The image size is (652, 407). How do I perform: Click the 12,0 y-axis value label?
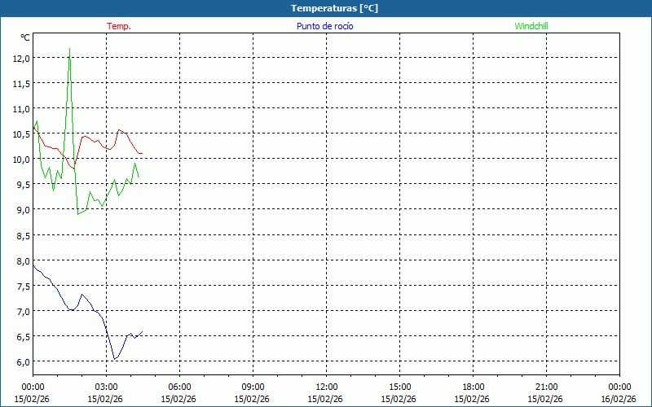20,59
